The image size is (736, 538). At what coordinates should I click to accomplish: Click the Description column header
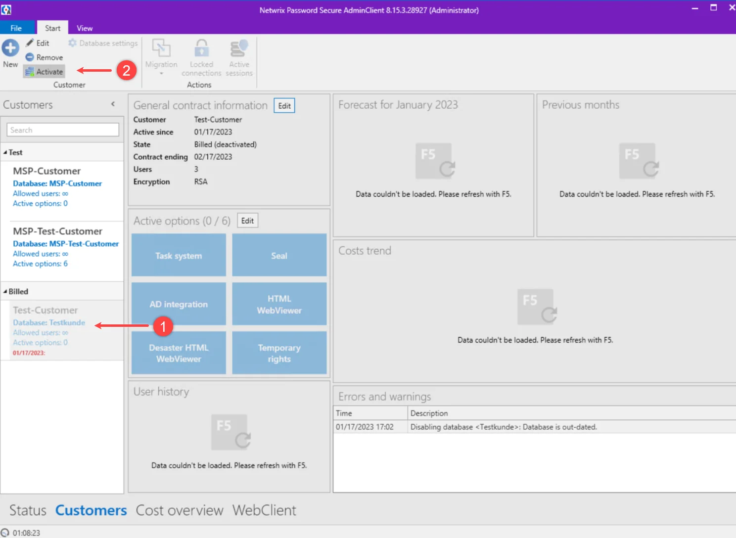coord(572,413)
